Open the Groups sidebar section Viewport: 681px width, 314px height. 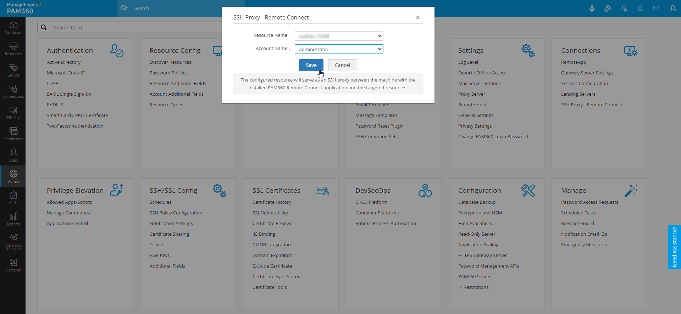13,70
